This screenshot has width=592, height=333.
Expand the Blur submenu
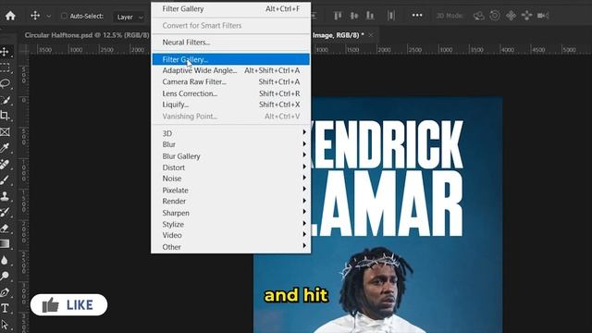pyautogui.click(x=230, y=144)
